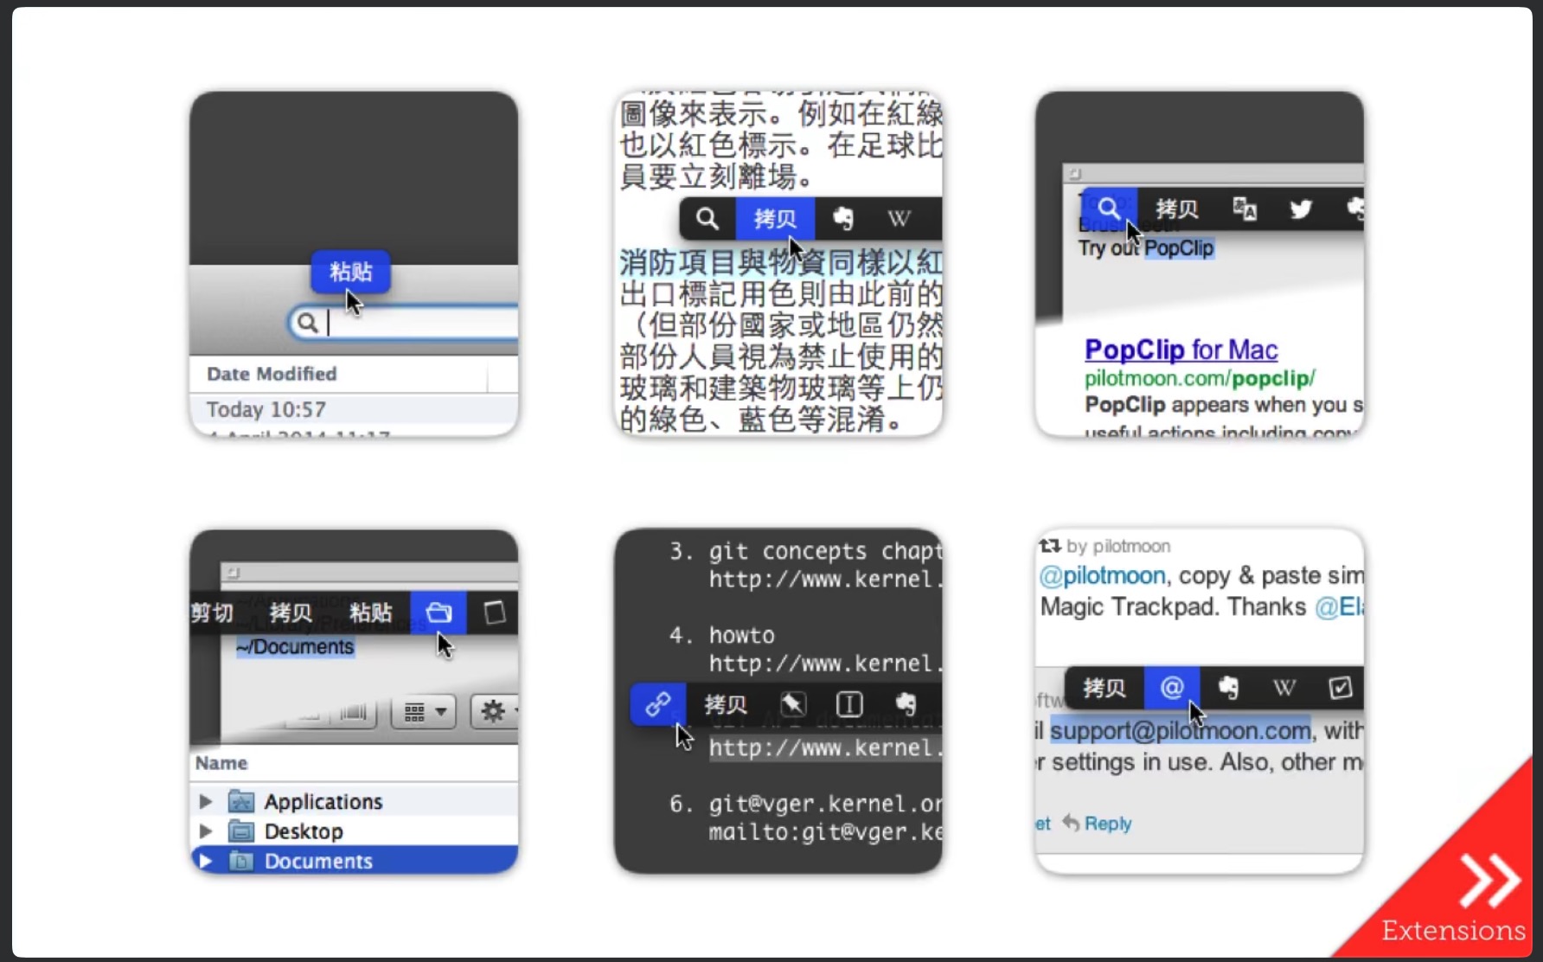Image resolution: width=1543 pixels, height=962 pixels.
Task: Click the Date Modified column header
Action: 272,374
